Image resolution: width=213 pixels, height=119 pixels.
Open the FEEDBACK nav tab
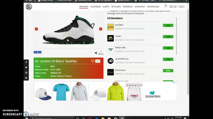point(128,7)
